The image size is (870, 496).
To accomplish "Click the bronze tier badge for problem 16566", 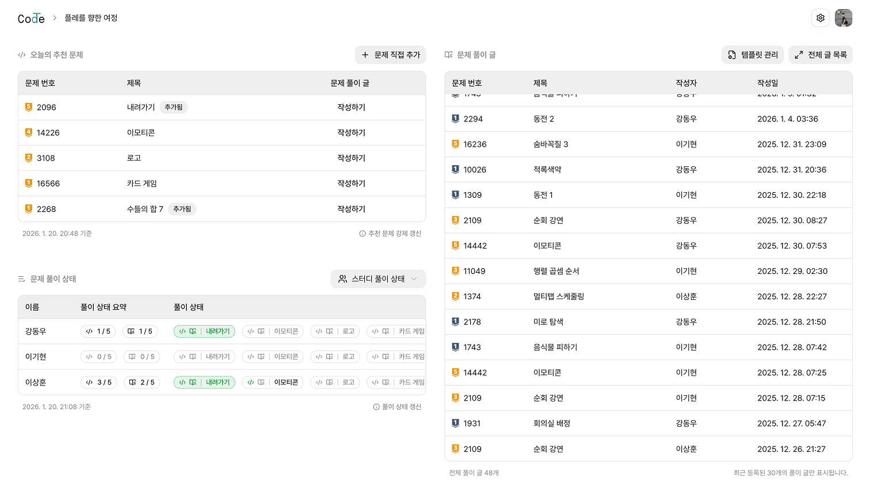I will (x=28, y=184).
